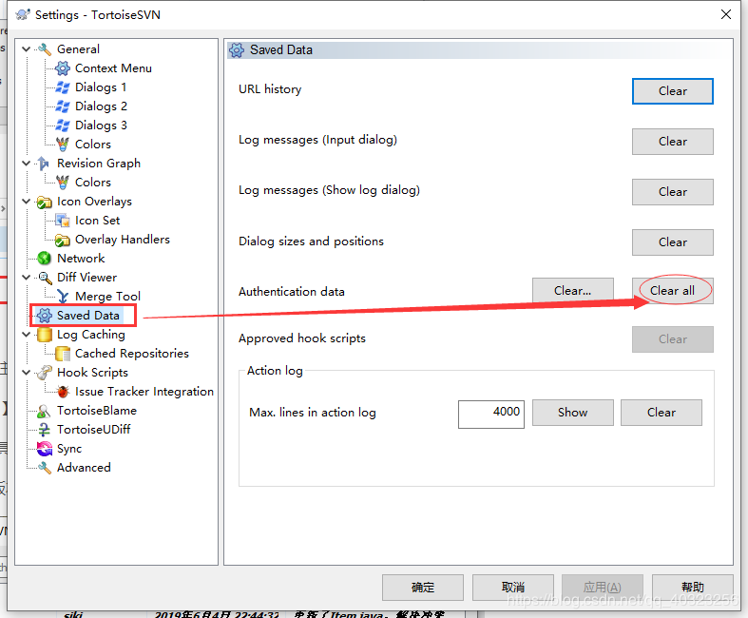
Task: Click the Revision Graph icon
Action: (44, 164)
